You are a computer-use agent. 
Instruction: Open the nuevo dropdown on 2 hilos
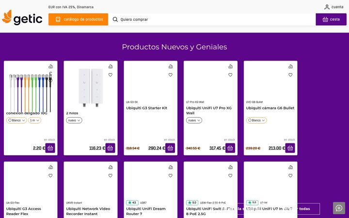click(74, 120)
